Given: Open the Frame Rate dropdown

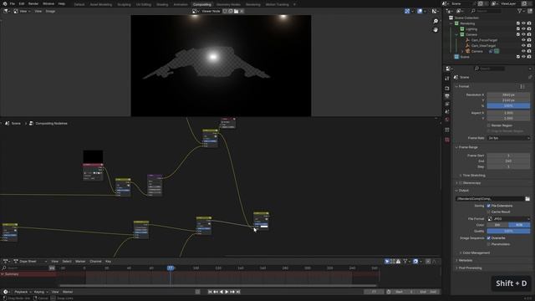Looking at the screenshot, I should (508, 138).
